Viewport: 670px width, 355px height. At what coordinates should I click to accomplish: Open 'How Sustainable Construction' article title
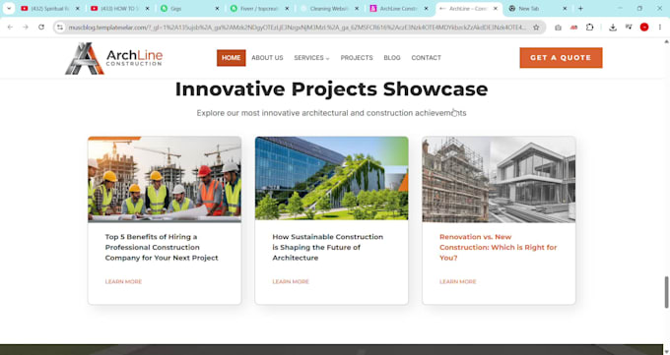(328, 247)
